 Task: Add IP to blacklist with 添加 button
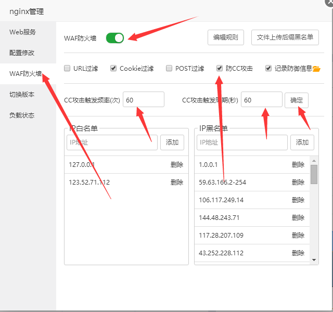(302, 142)
